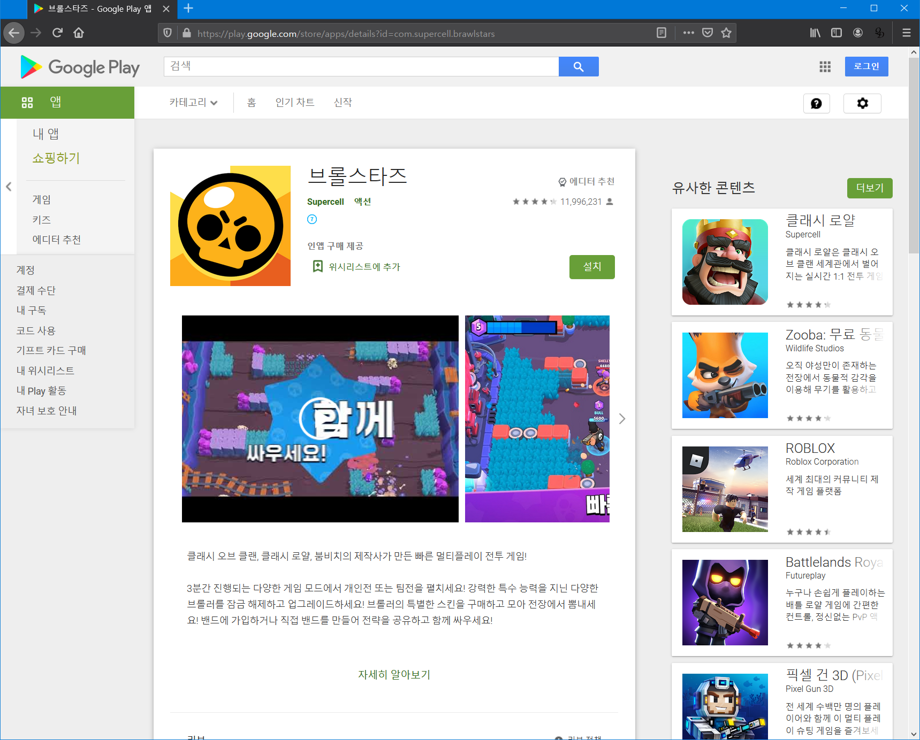Show sidebars icon in Firefox toolbar

[x=837, y=33]
